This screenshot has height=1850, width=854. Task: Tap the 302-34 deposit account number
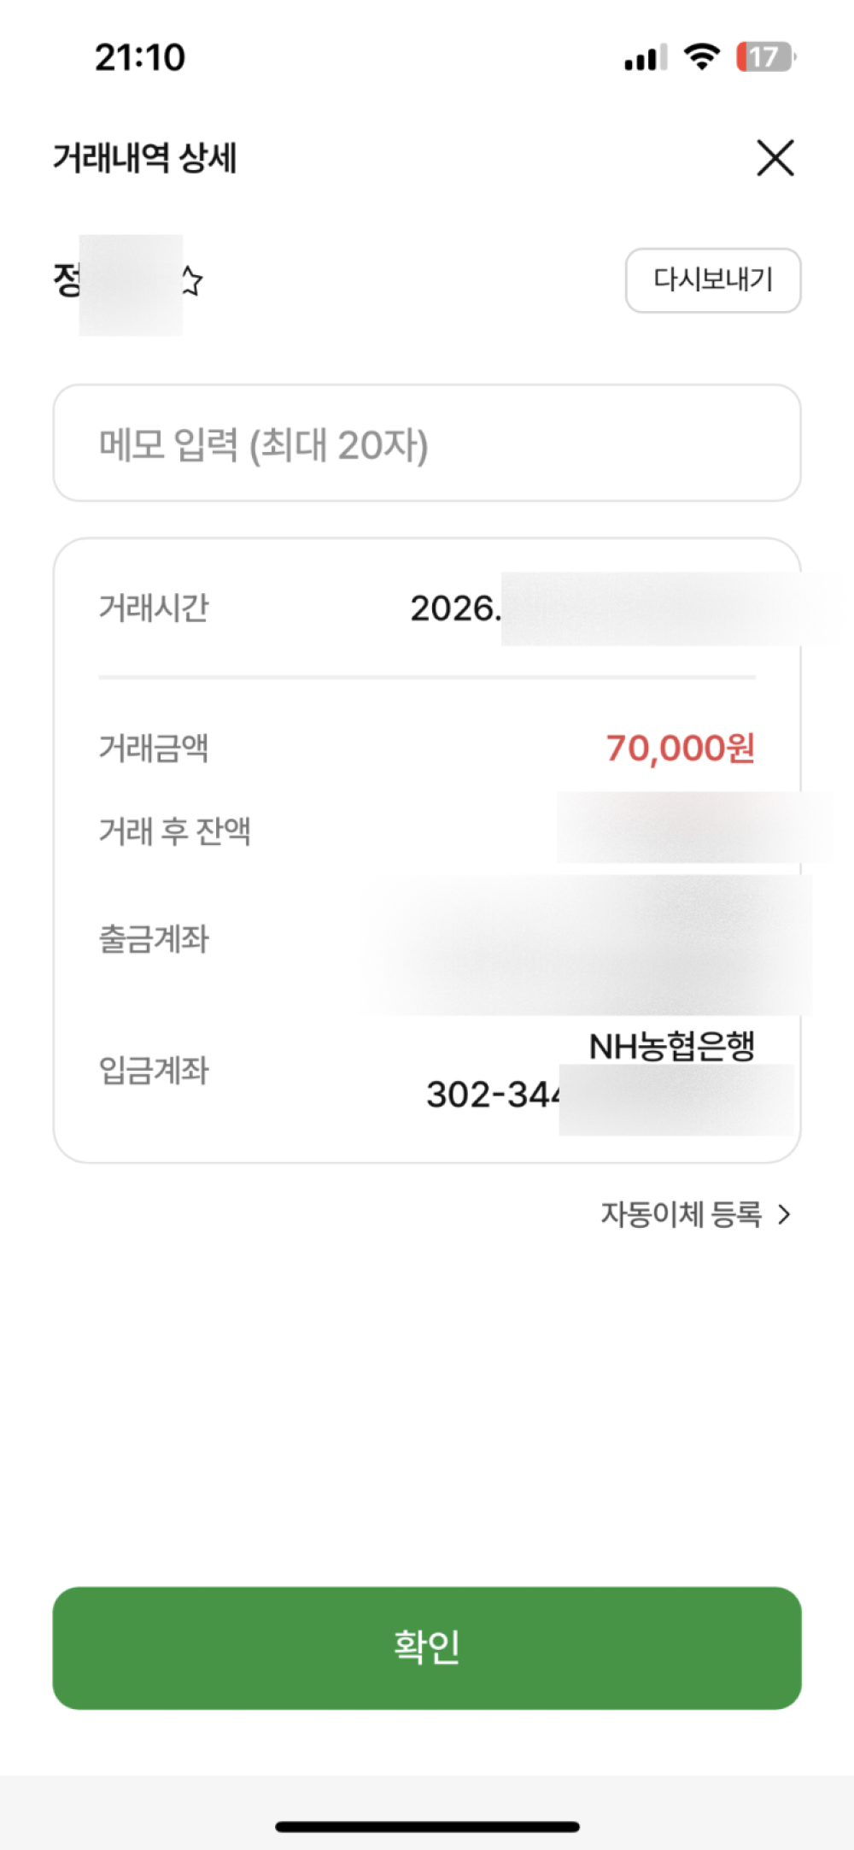(x=492, y=1095)
